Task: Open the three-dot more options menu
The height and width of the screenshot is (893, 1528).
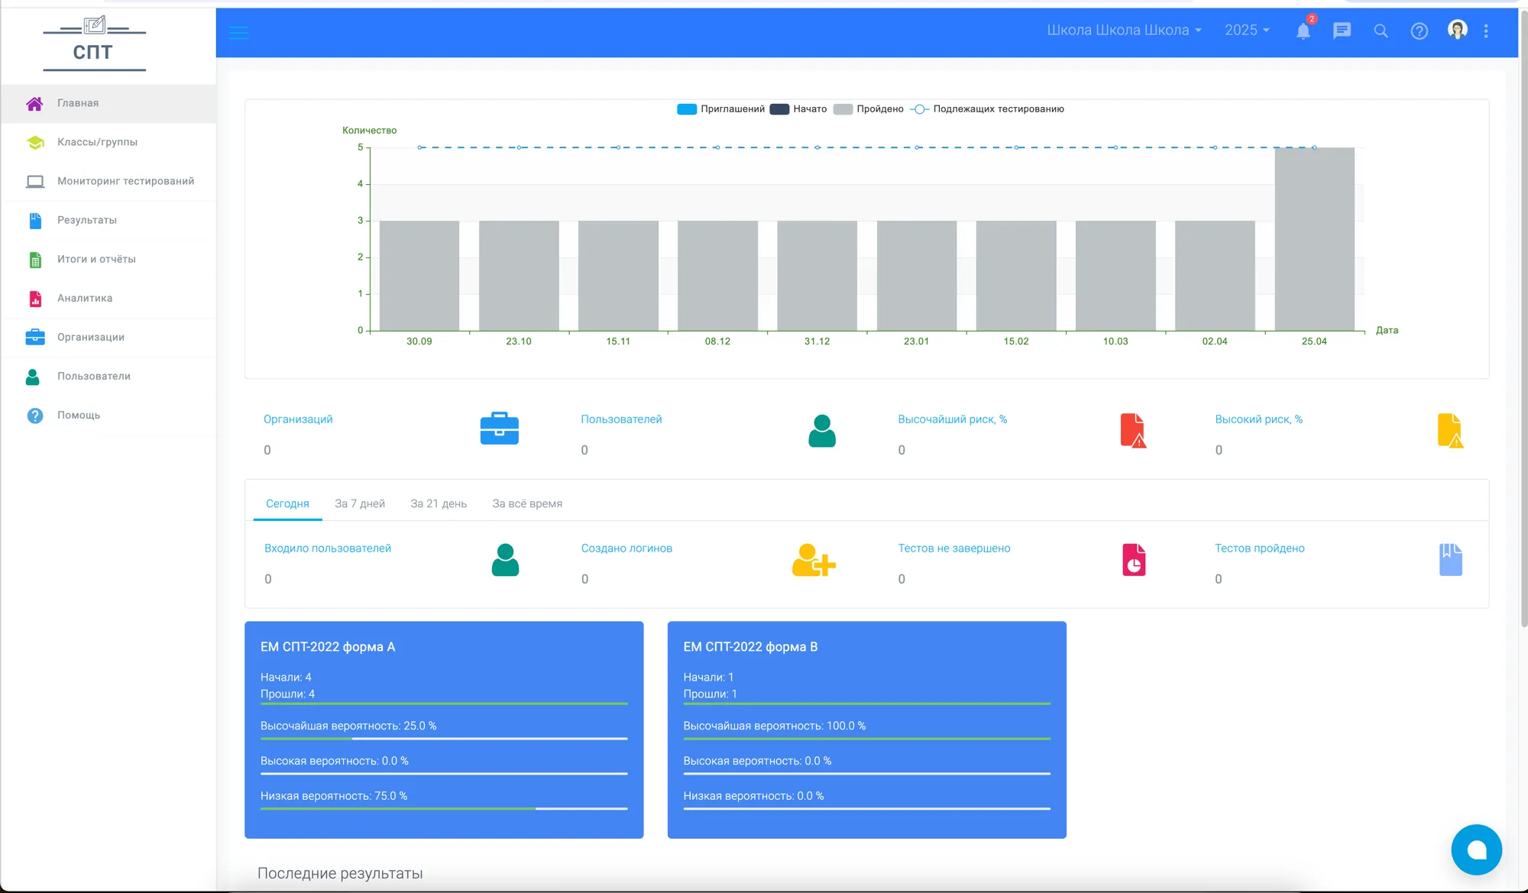Action: (1486, 31)
